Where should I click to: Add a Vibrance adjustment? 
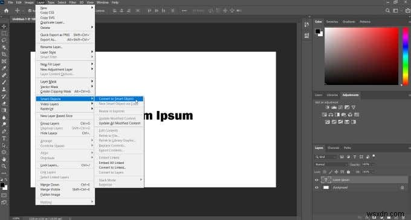tap(354, 107)
